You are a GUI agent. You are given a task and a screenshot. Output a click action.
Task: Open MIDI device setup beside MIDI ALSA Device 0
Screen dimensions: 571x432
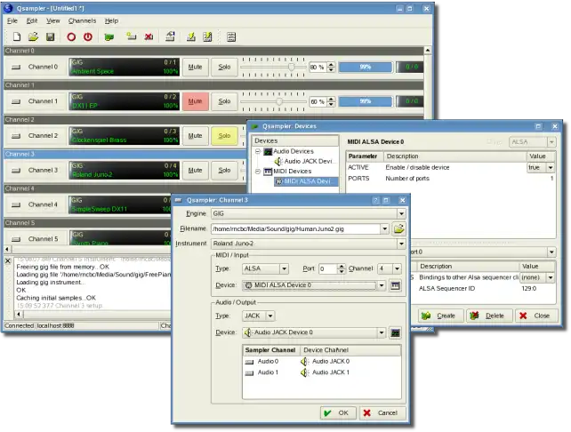click(395, 285)
